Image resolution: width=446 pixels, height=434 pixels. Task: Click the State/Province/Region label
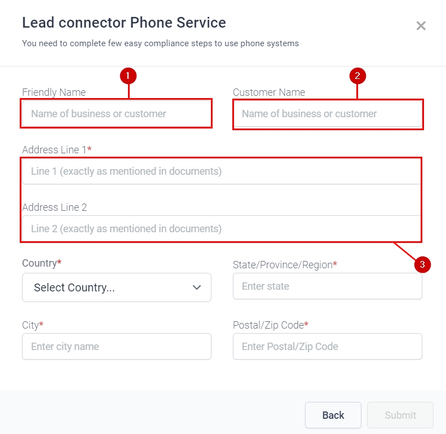point(283,265)
